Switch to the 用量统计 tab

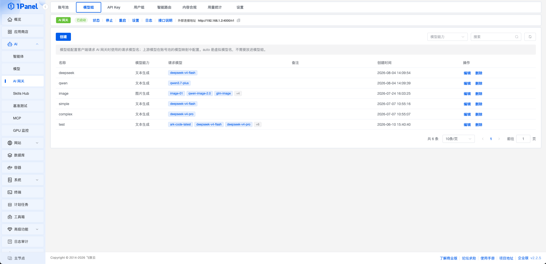215,7
